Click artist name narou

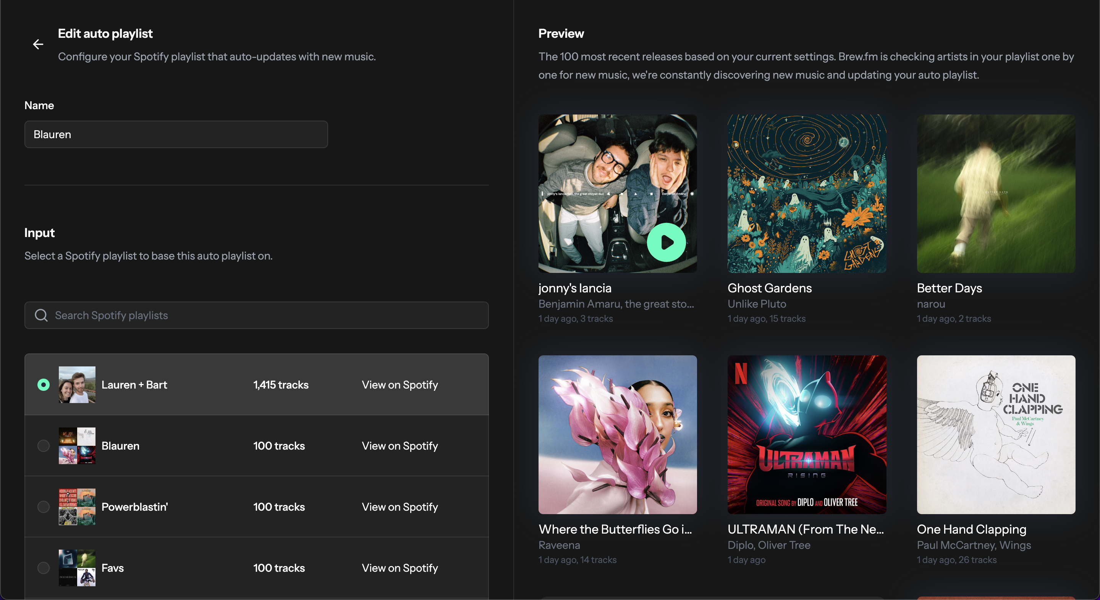pyautogui.click(x=931, y=304)
